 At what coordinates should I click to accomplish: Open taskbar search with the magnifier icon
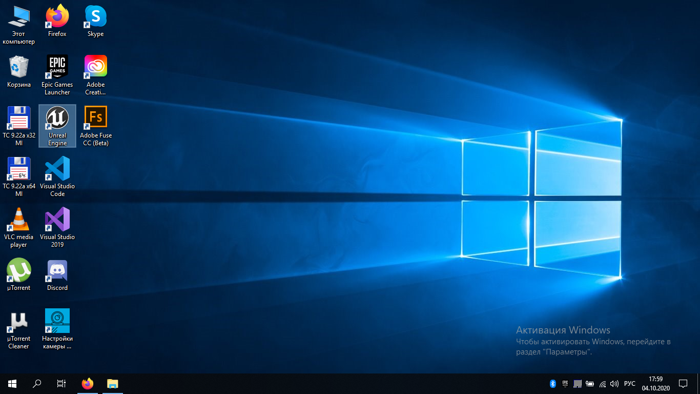(x=37, y=384)
